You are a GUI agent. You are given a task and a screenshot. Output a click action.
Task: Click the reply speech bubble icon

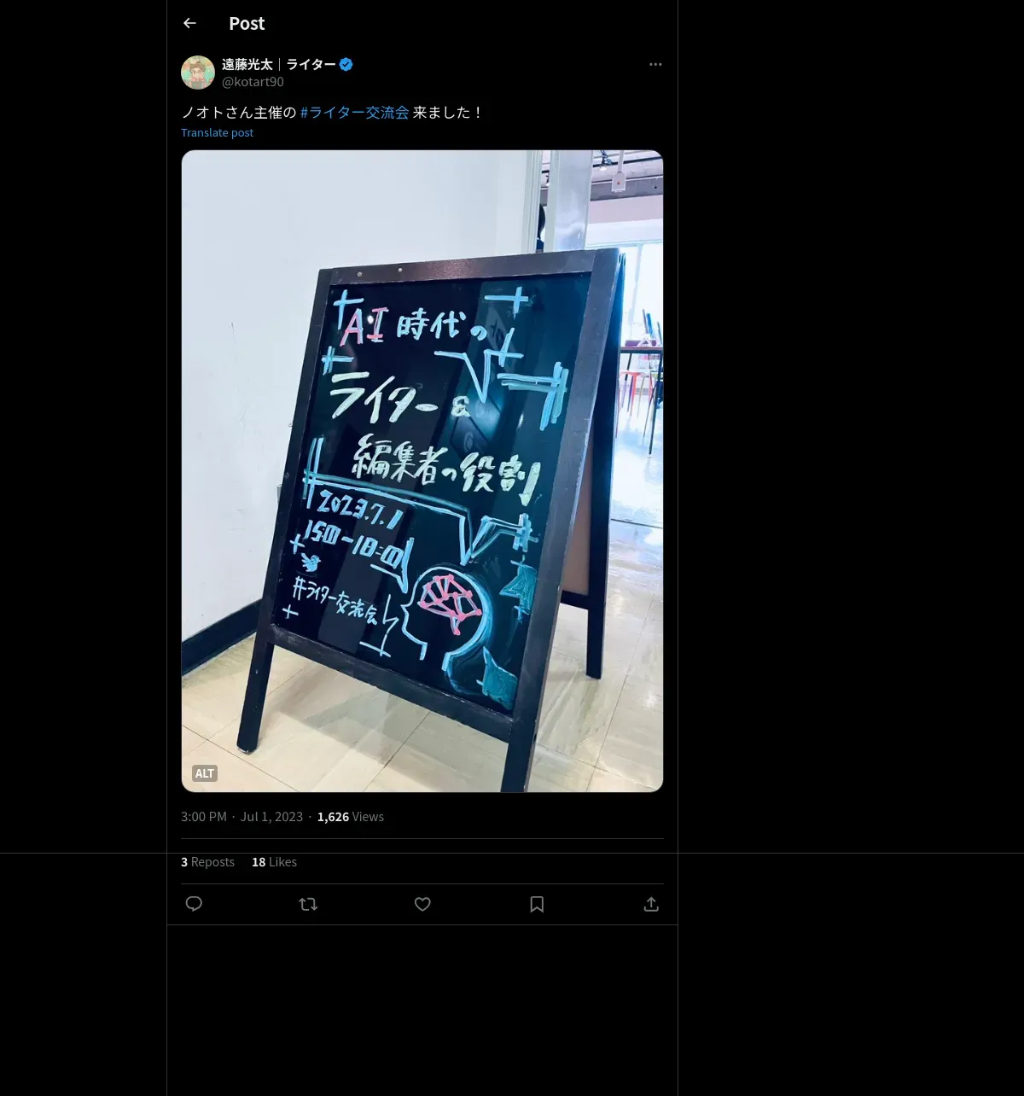click(x=194, y=904)
